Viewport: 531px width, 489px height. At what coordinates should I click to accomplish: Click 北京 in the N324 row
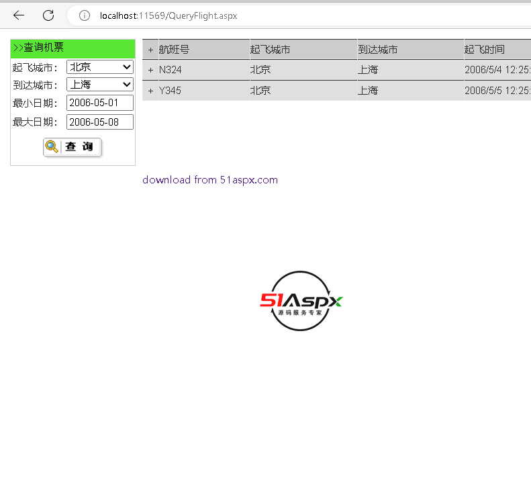pyautogui.click(x=260, y=70)
